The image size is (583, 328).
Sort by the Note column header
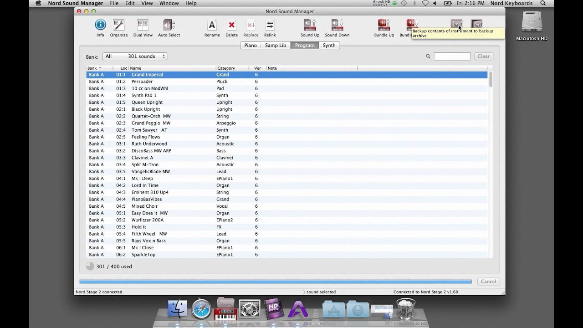[x=312, y=68]
